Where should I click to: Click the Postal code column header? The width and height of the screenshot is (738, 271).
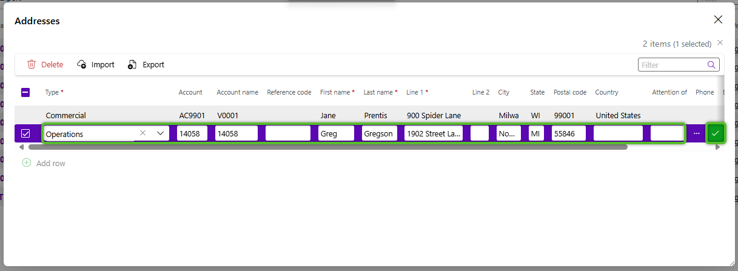pyautogui.click(x=569, y=92)
